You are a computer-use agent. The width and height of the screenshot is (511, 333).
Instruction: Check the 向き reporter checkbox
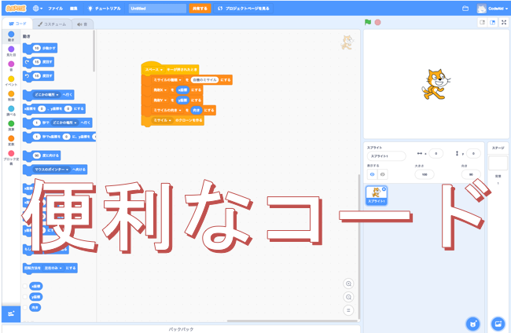pyautogui.click(x=25, y=307)
